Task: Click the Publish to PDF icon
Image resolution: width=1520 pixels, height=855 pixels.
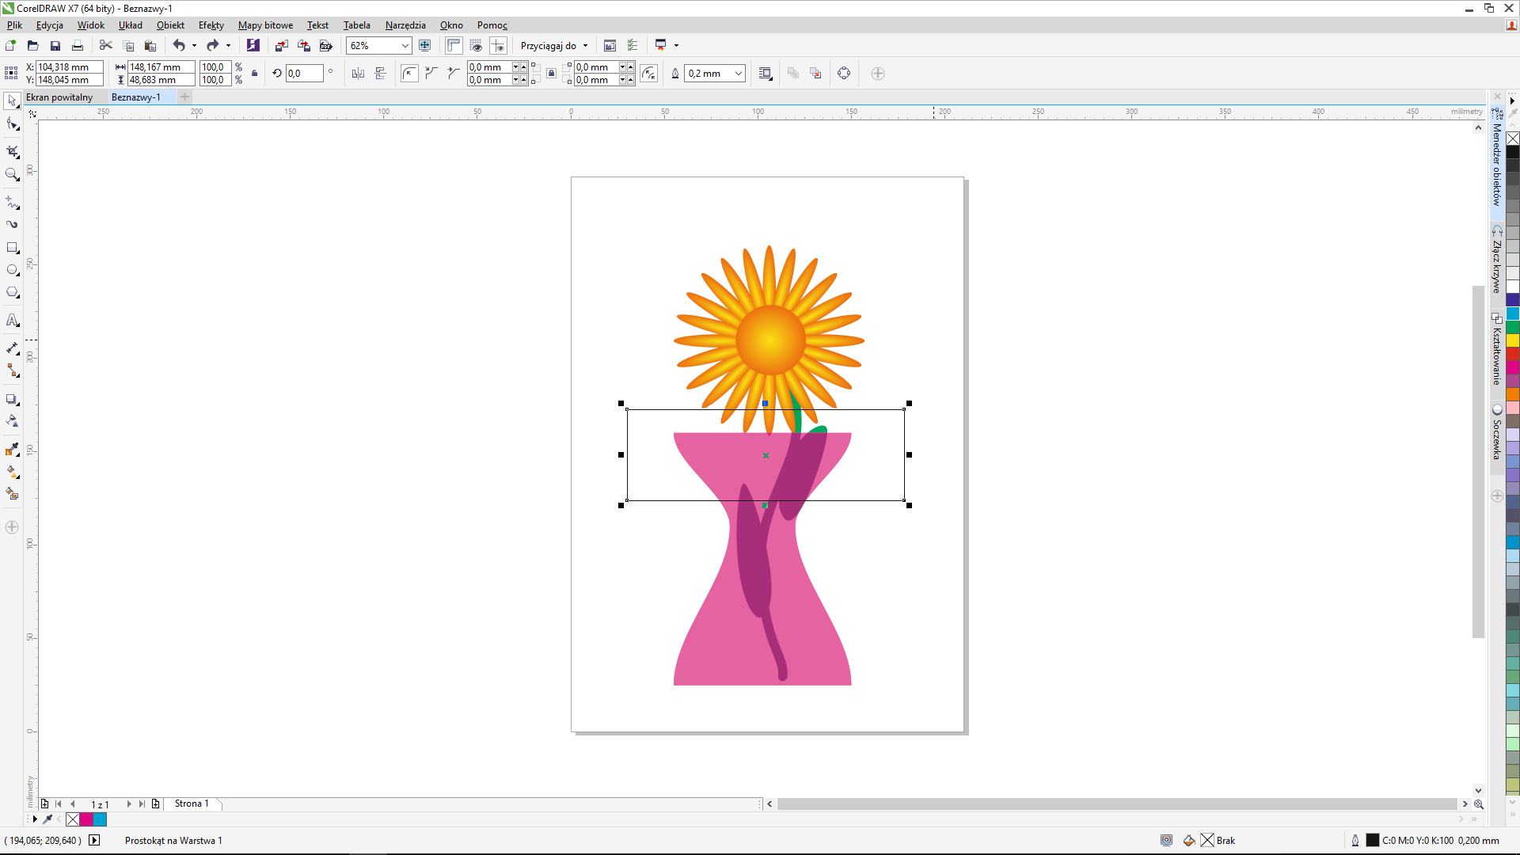Action: pos(325,46)
